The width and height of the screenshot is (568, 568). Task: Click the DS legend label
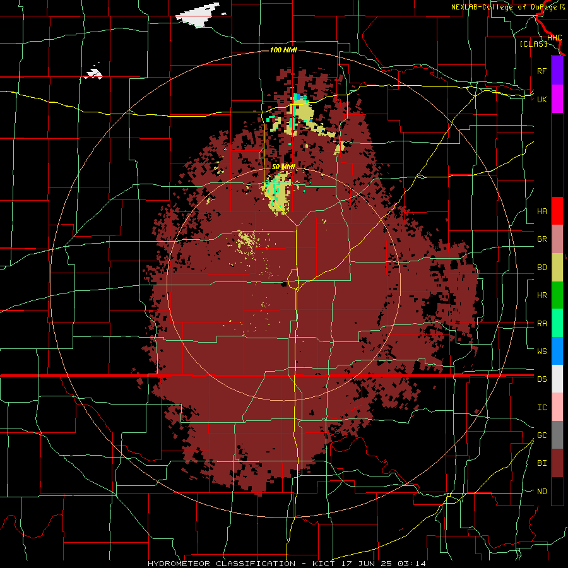click(541, 379)
